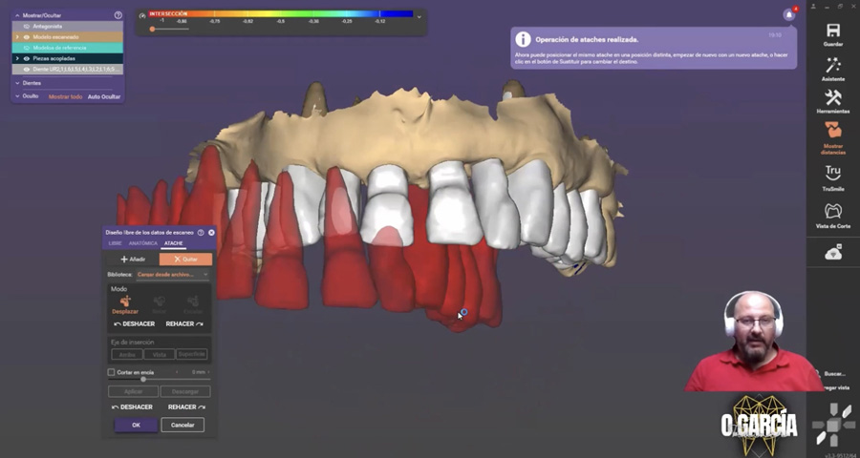Open dropdown arrow right of color scale
The height and width of the screenshot is (458, 860).
[x=419, y=16]
